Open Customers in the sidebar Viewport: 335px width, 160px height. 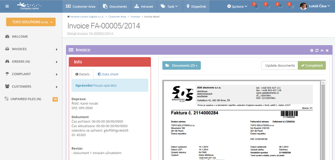[31, 87]
